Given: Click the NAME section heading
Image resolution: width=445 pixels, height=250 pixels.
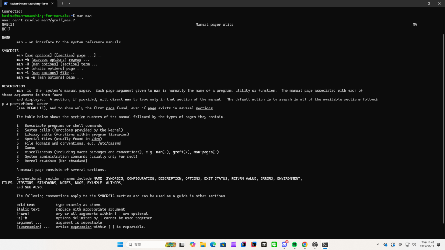Looking at the screenshot, I should (6, 38).
